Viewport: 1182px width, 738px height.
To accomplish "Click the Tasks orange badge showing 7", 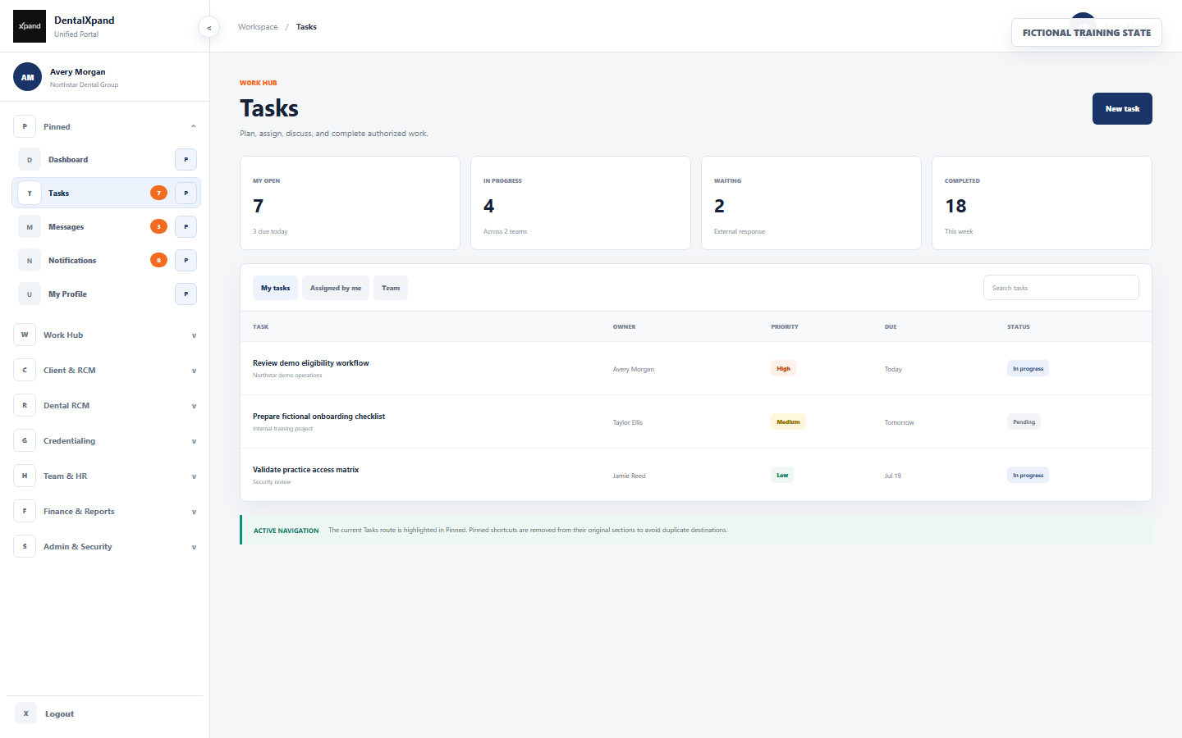I will point(159,193).
